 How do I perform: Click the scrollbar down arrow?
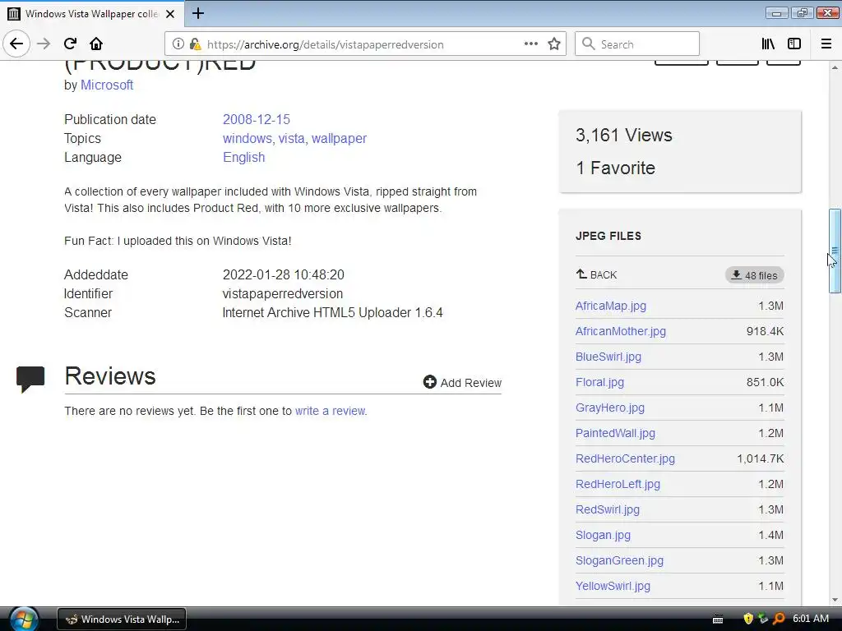tap(835, 600)
